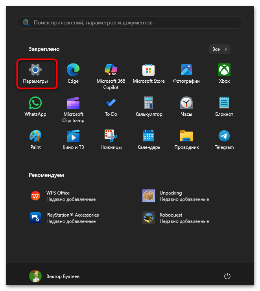The image size is (260, 291).
Task: Focus the app search input field
Action: point(130,22)
